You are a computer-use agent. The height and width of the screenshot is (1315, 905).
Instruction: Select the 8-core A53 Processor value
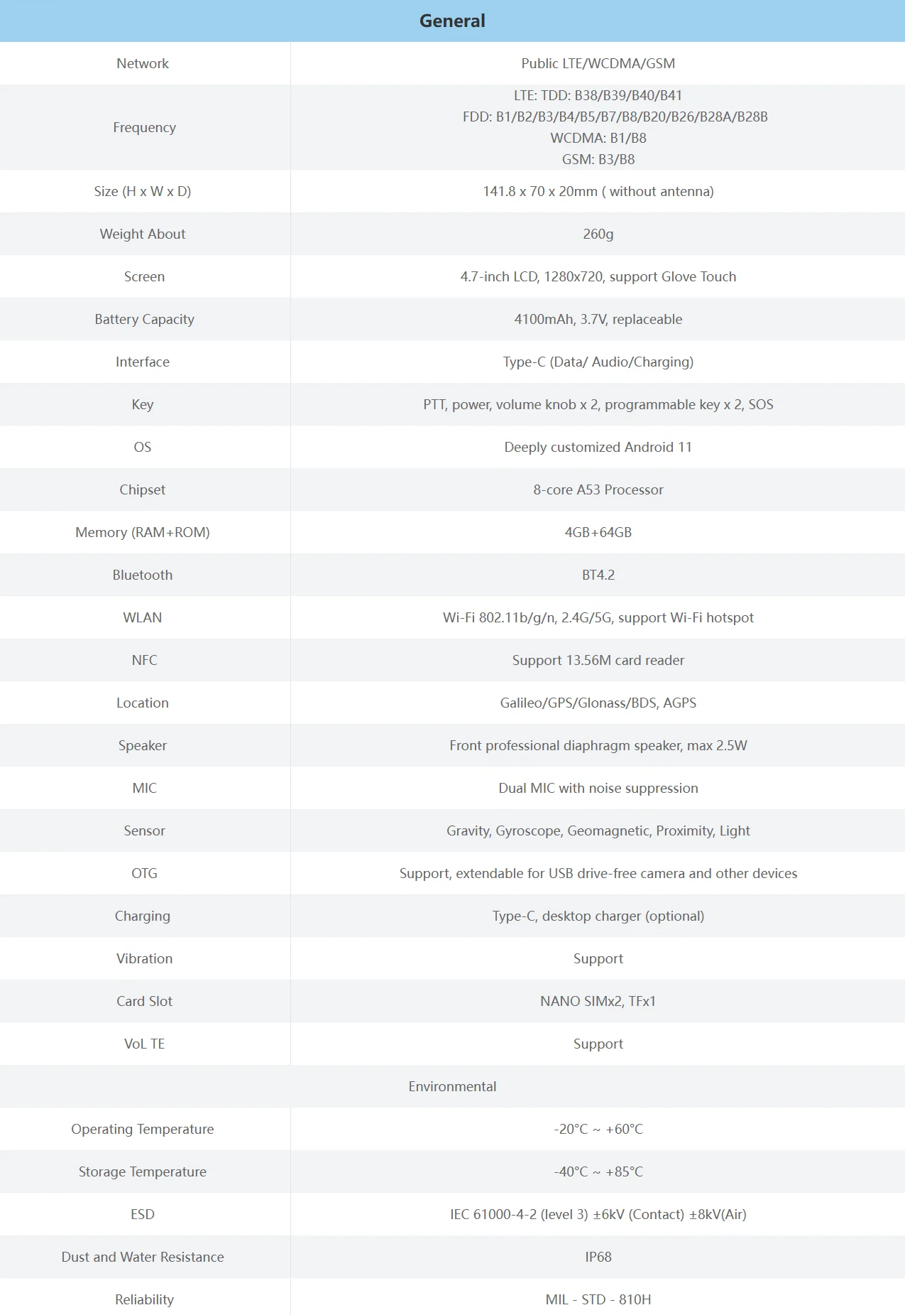point(598,489)
